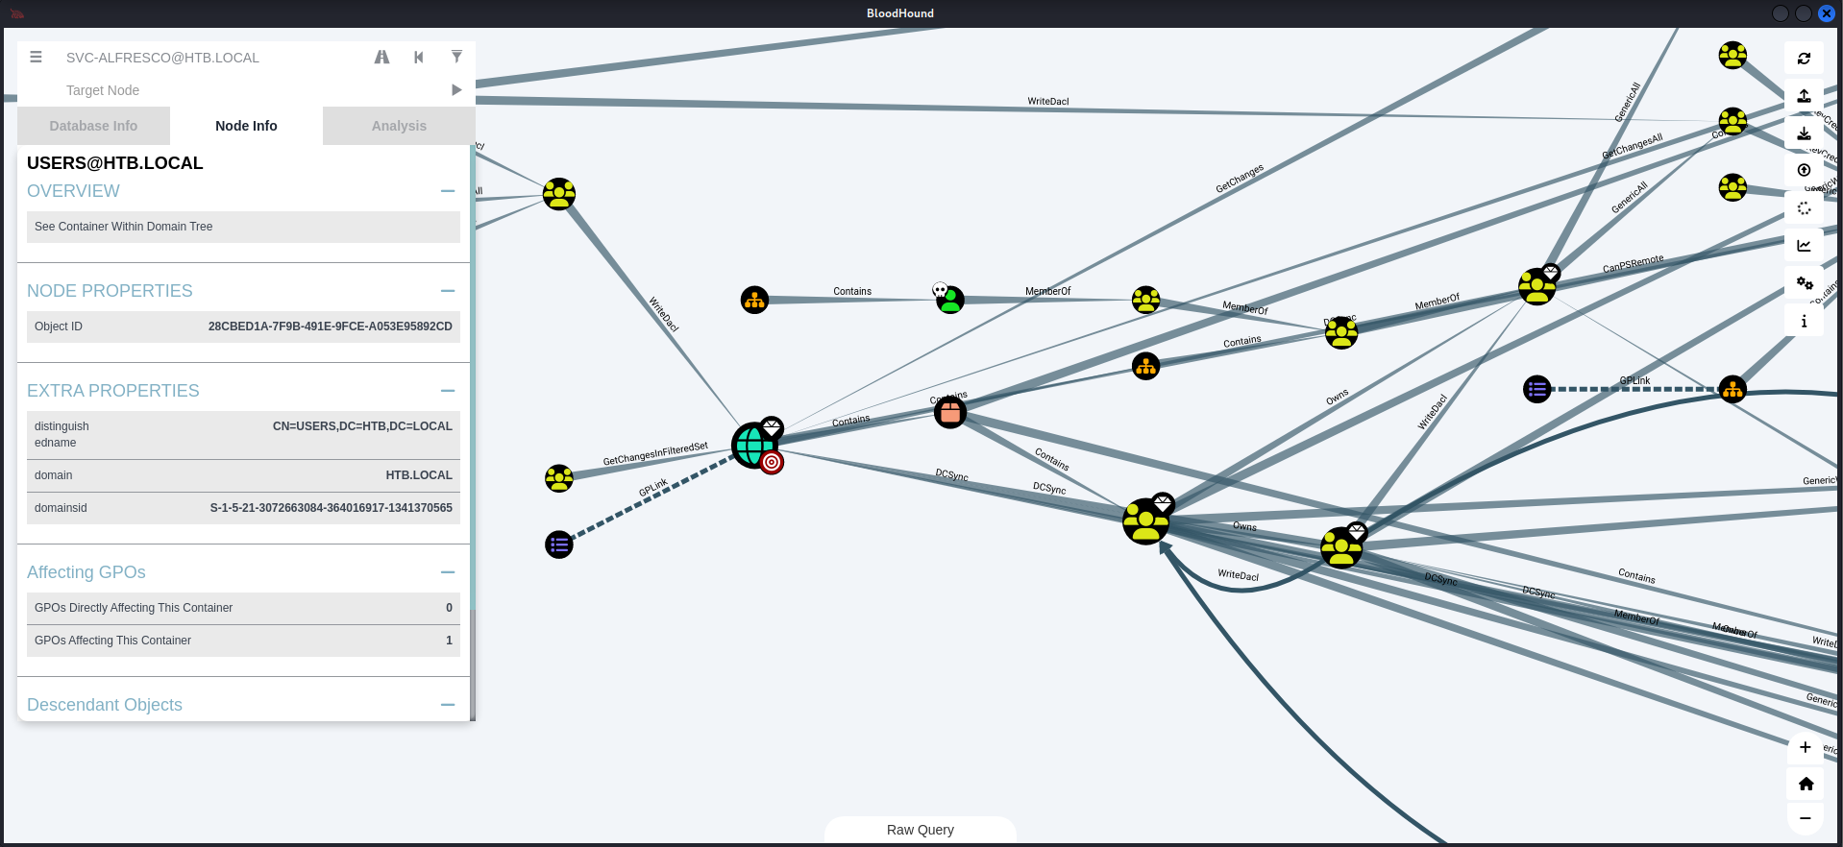Select group node right of green user
The image size is (1843, 847).
tap(1145, 300)
